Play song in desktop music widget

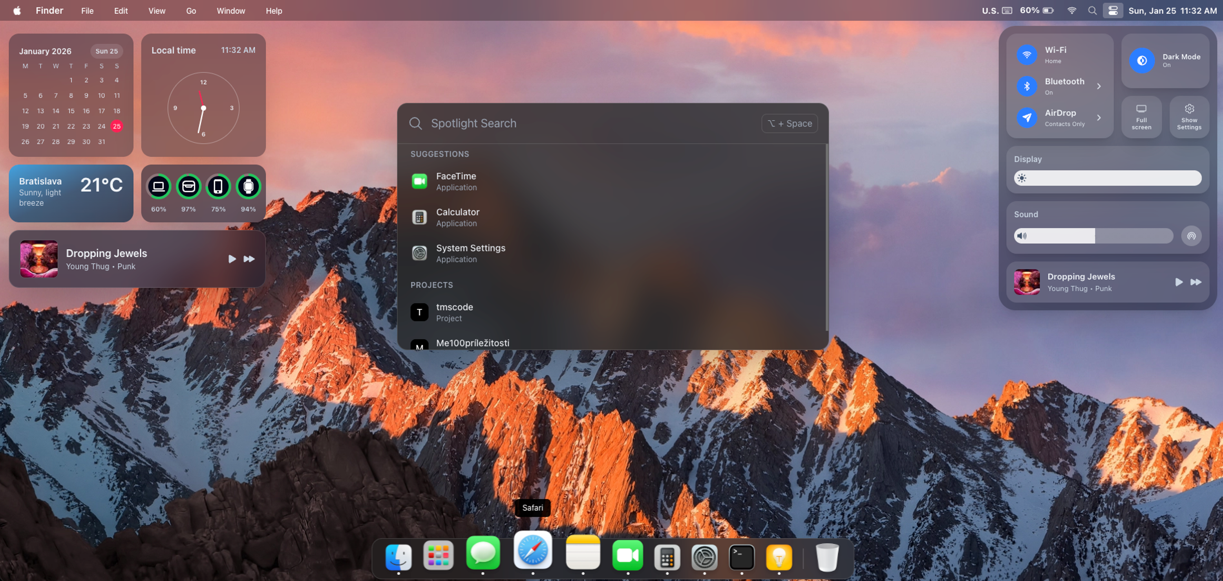(232, 259)
